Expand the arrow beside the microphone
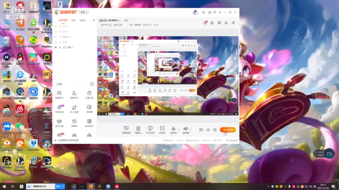Screen dimensions: 339x190 (x=178, y=130)
